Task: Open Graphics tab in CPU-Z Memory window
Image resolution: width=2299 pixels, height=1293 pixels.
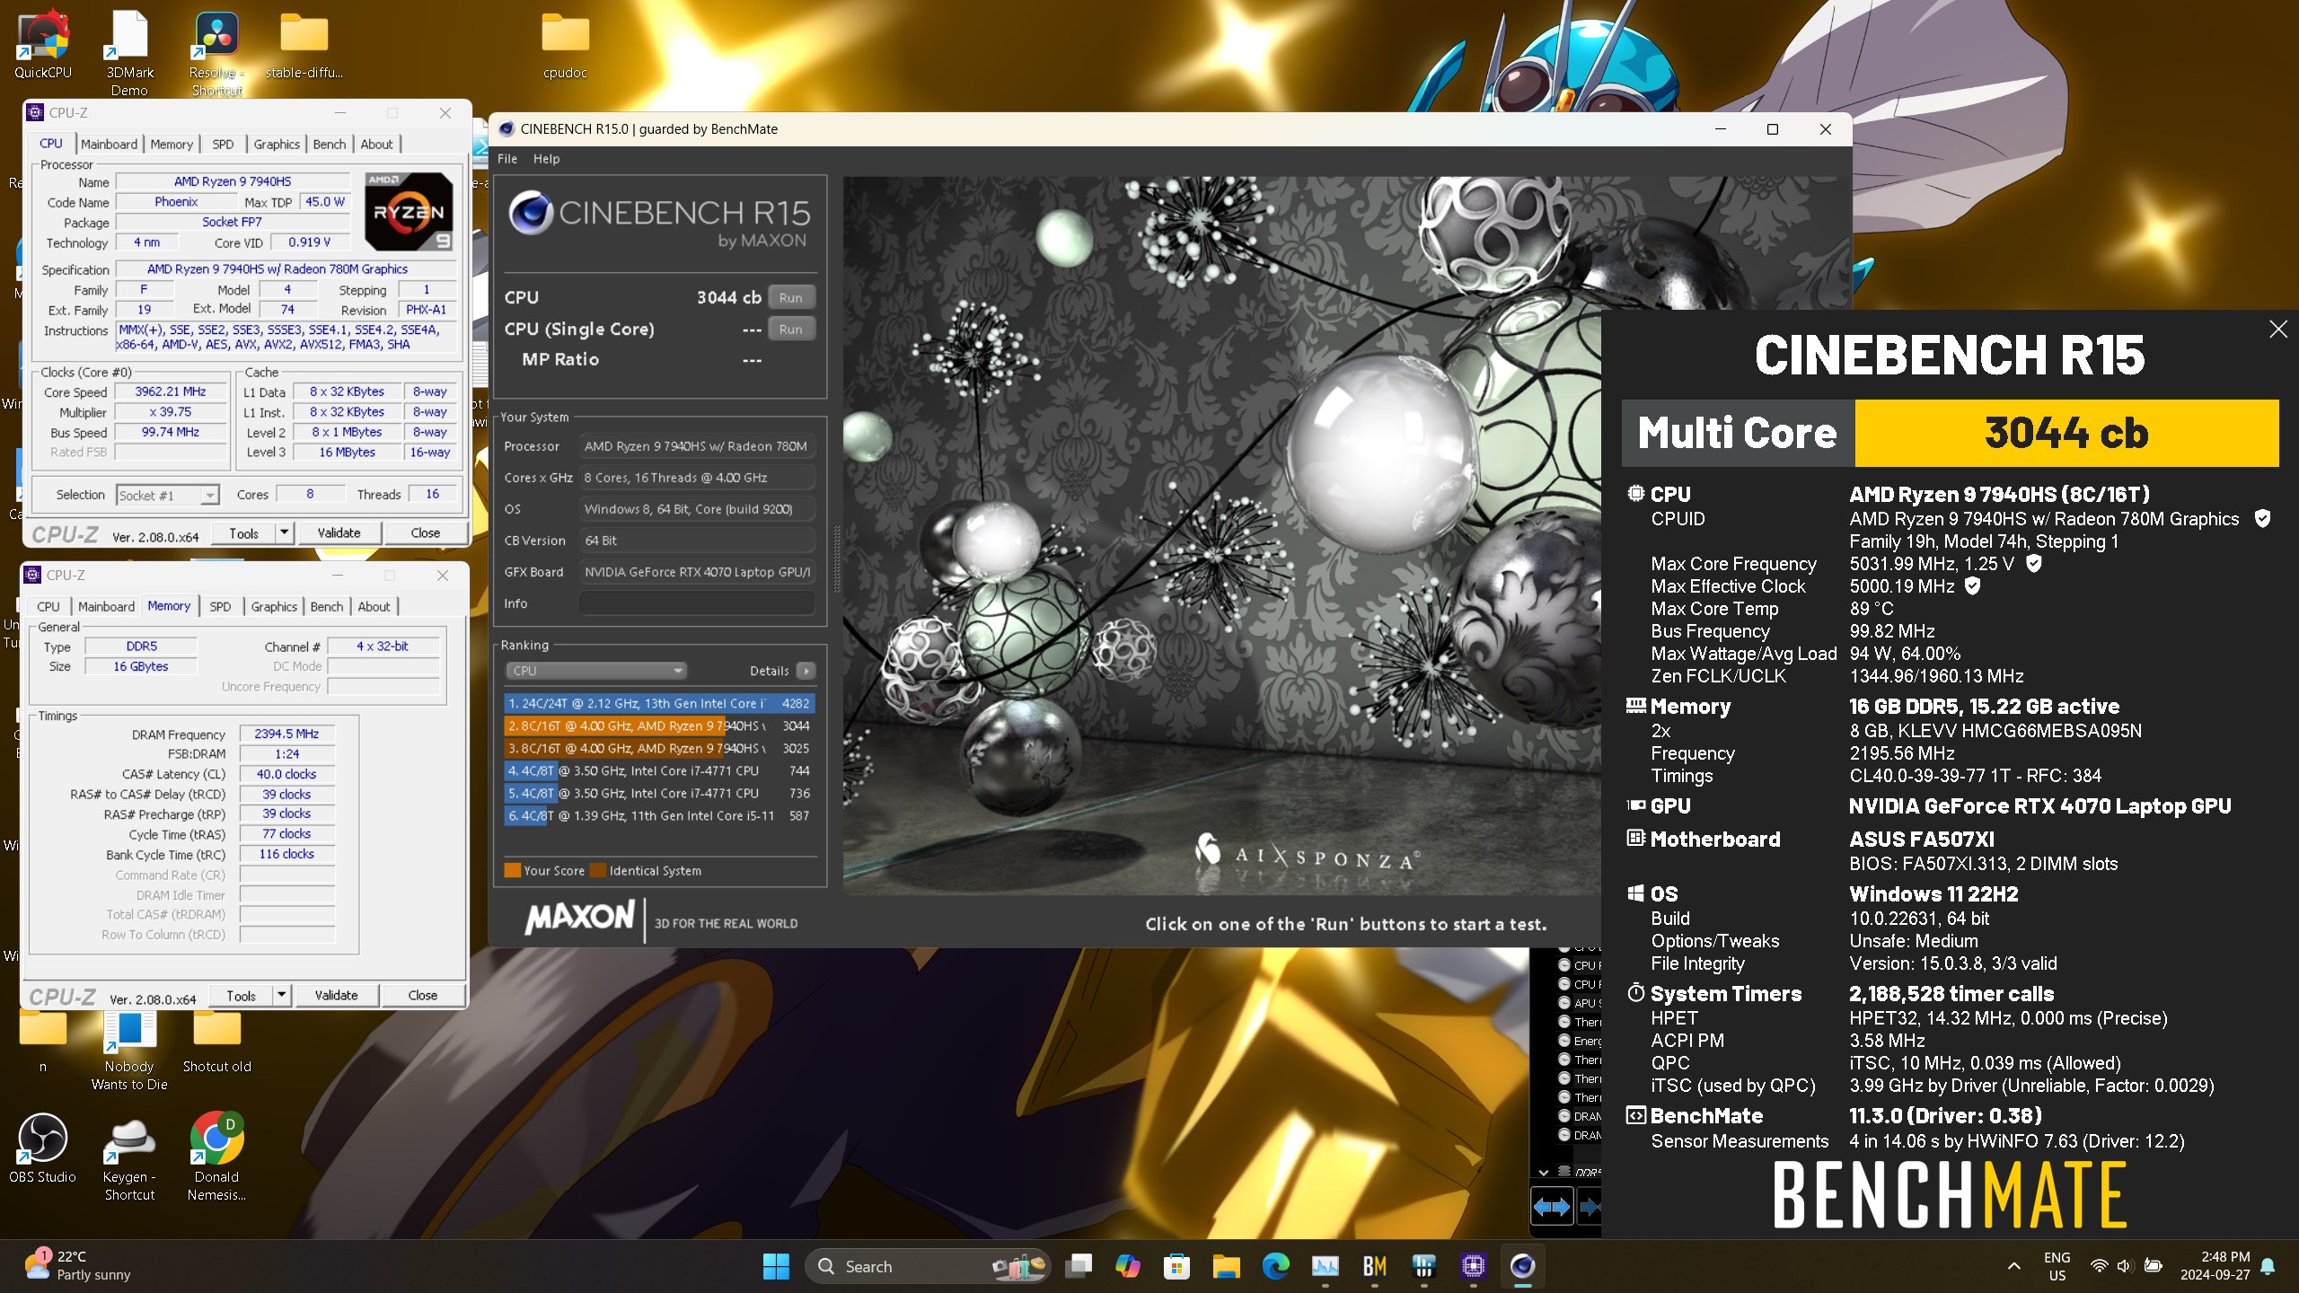Action: click(x=274, y=606)
